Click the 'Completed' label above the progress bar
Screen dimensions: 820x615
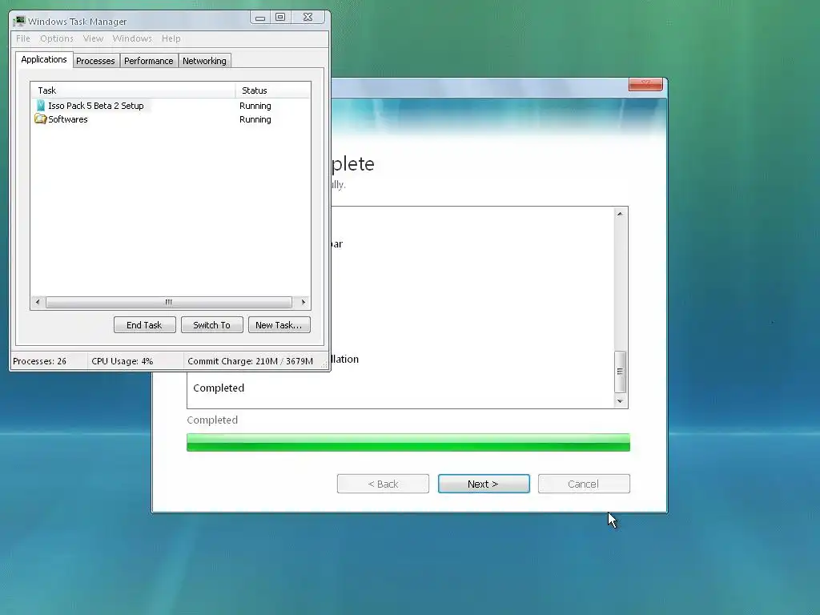point(212,420)
